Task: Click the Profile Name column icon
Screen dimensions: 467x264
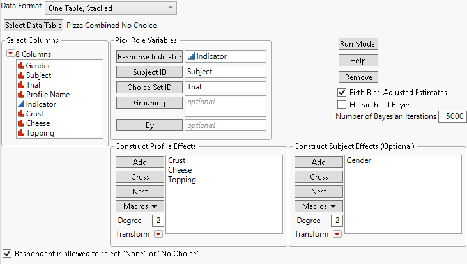Action: tap(21, 94)
